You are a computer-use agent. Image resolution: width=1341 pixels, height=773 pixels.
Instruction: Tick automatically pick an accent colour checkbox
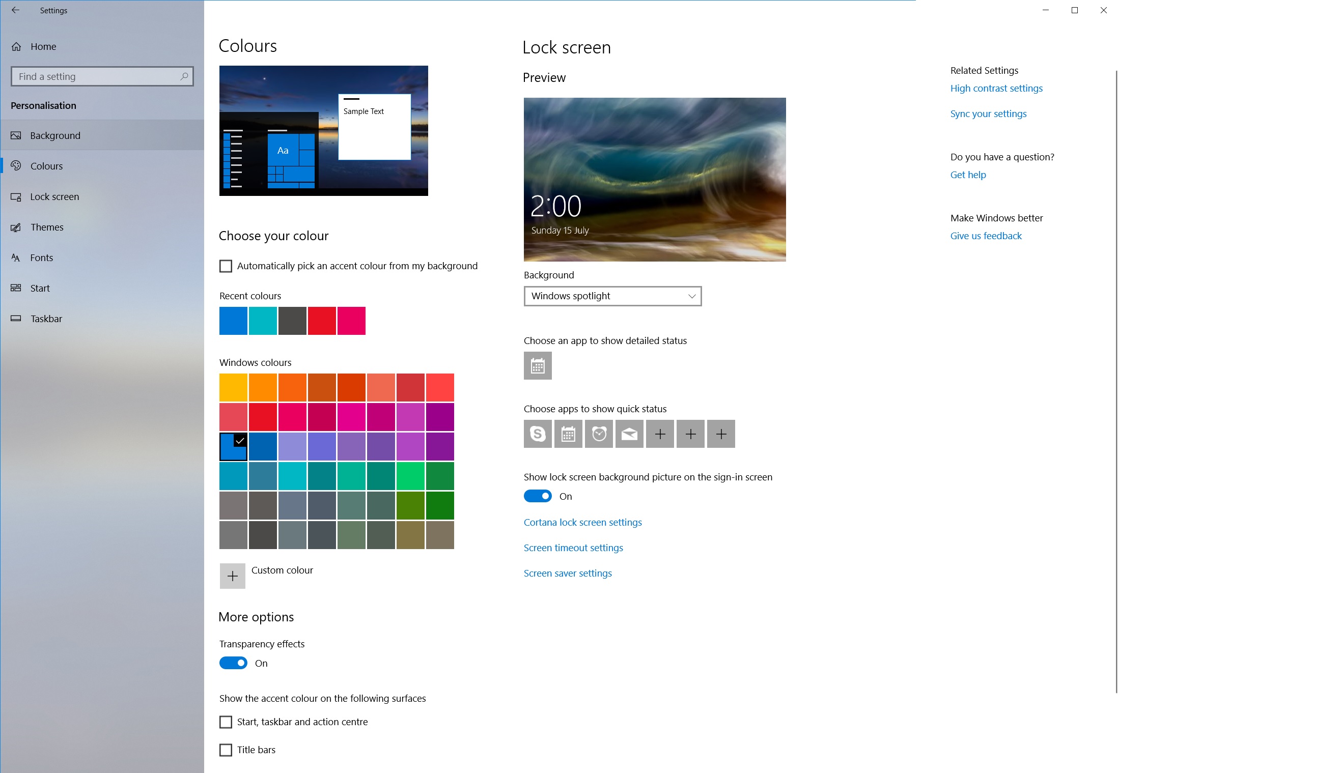(226, 266)
